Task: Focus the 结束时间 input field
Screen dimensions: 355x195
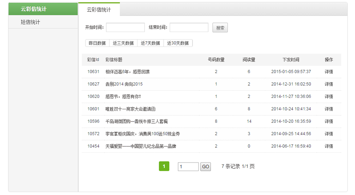Action: [189, 27]
